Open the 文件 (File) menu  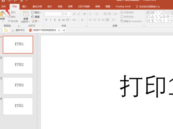(3, 6)
